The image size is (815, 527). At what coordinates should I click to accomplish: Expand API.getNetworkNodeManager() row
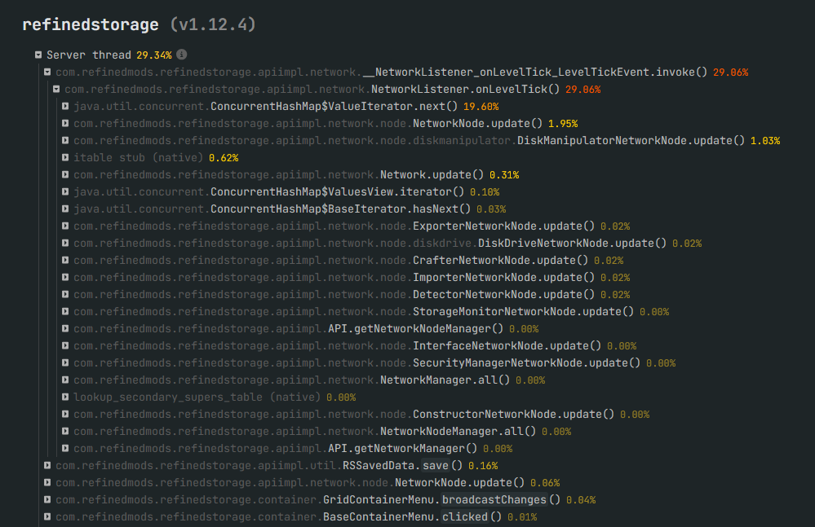click(65, 329)
